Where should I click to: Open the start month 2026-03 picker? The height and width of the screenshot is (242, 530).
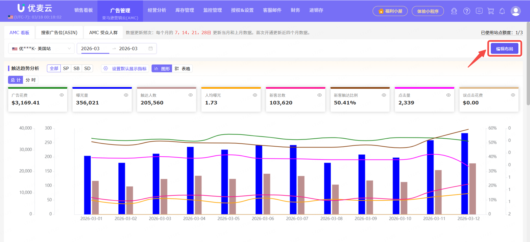click(90, 49)
